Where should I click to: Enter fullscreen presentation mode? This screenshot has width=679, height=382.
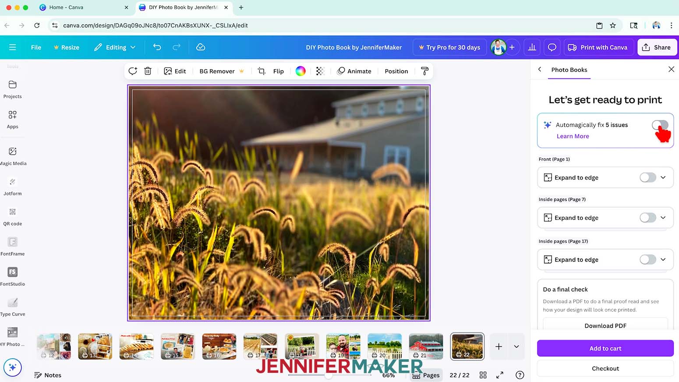click(x=500, y=375)
